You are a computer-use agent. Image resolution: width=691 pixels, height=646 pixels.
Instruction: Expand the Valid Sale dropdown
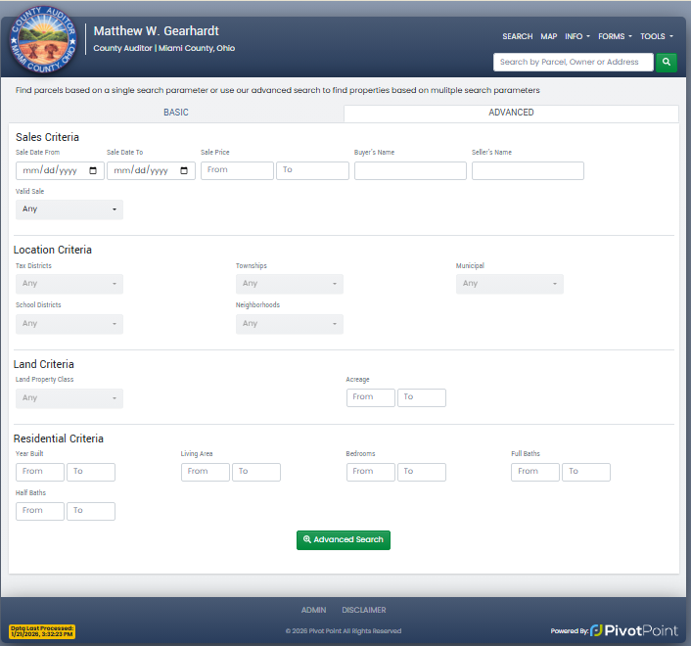(69, 209)
